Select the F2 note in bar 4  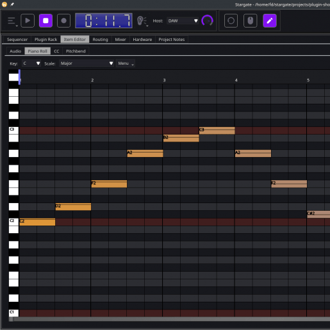289,184
